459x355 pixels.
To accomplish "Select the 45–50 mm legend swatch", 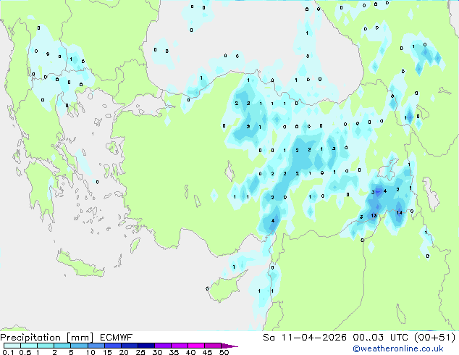I will coord(213,346).
